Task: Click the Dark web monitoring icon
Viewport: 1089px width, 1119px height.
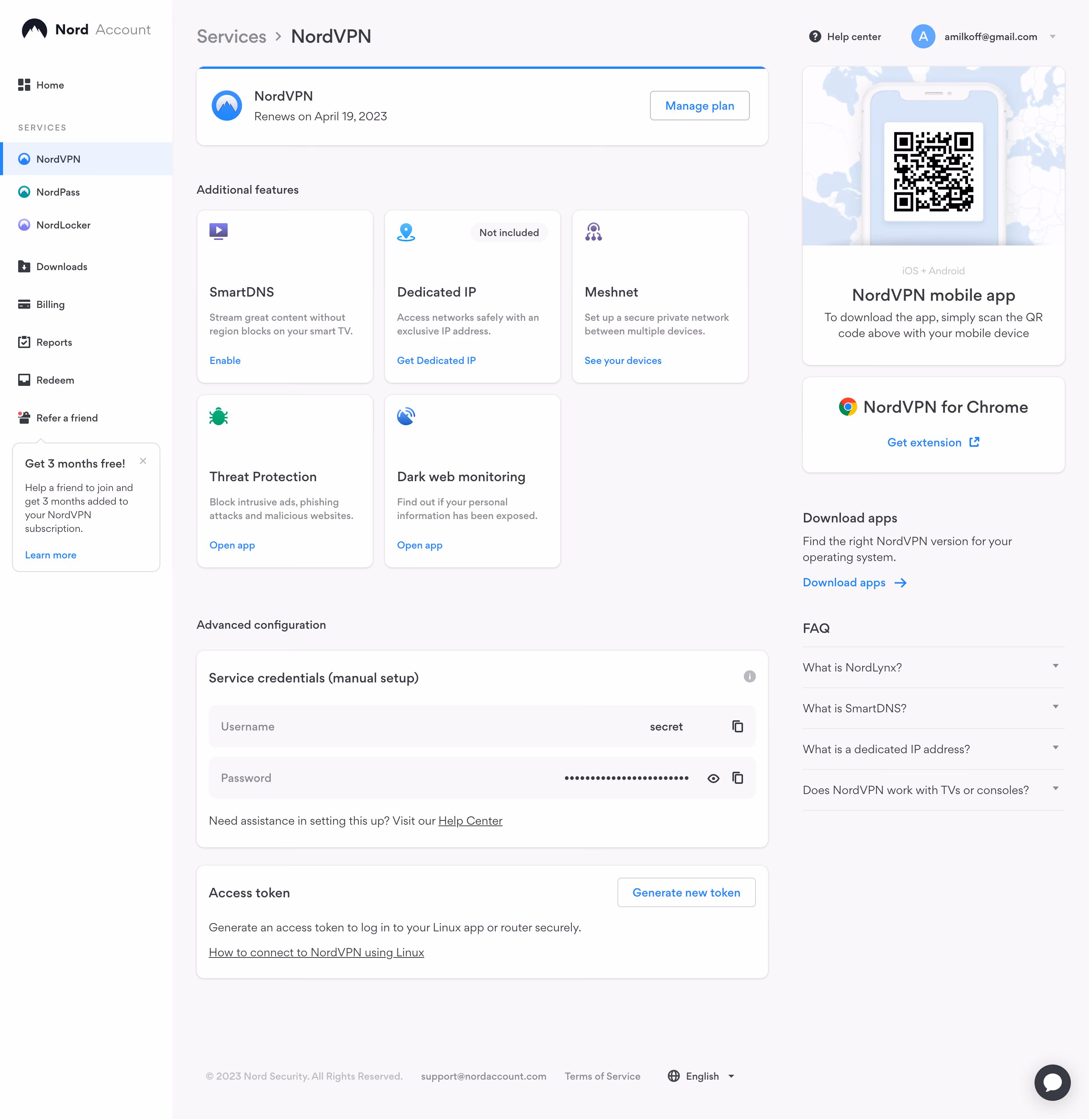Action: click(406, 417)
